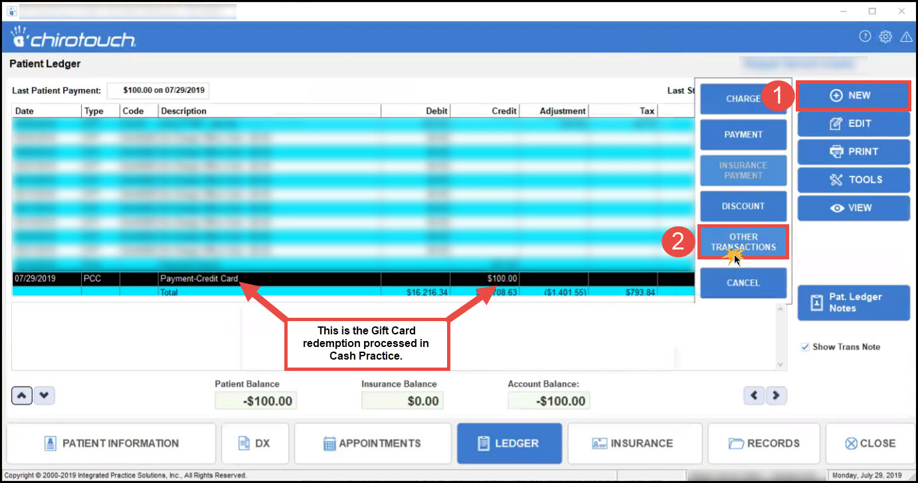
Task: Click the Description column header
Action: [270, 111]
